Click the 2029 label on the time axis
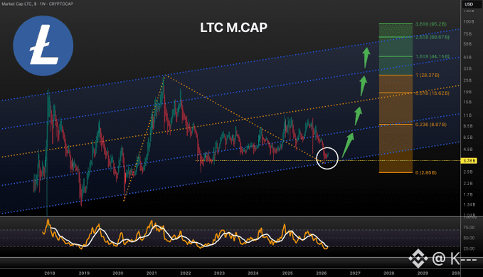 [423, 273]
